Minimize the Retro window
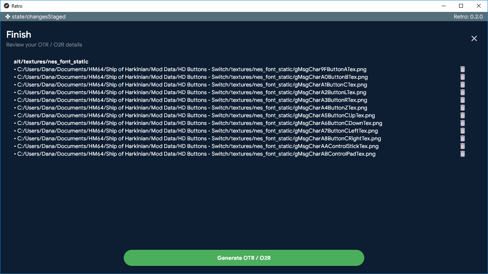Image resolution: width=488 pixels, height=274 pixels. 443,6
